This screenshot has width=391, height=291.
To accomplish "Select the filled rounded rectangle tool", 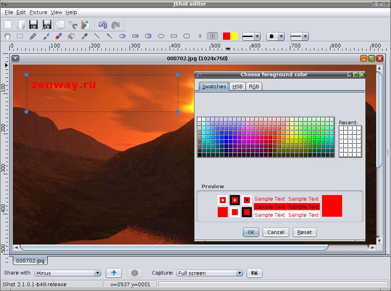I will pyautogui.click(x=148, y=36).
